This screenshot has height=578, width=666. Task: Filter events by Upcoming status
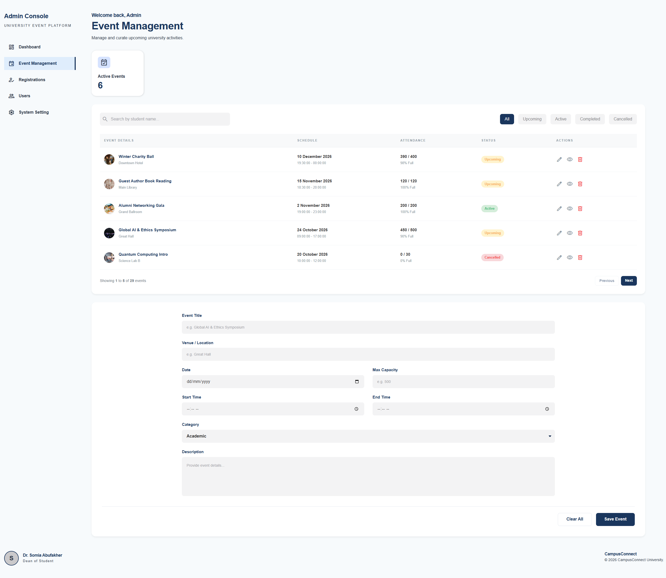pos(532,119)
